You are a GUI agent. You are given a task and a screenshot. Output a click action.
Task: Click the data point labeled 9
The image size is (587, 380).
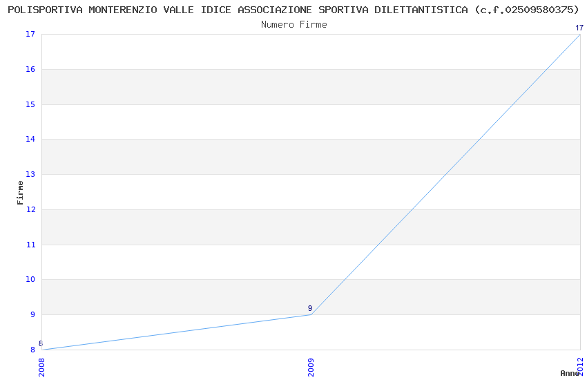point(311,314)
